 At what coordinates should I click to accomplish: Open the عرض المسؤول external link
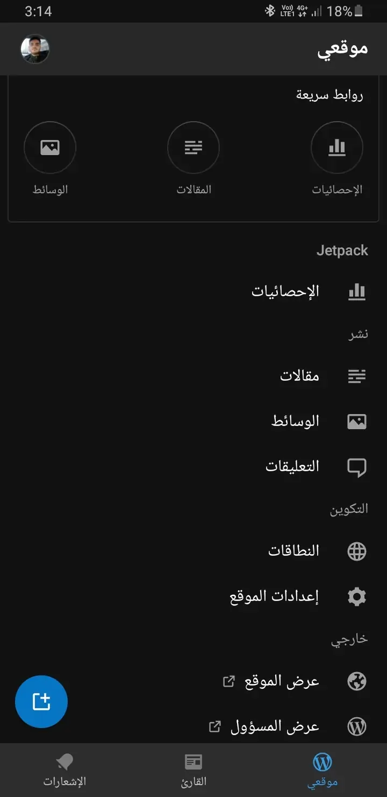click(x=275, y=726)
